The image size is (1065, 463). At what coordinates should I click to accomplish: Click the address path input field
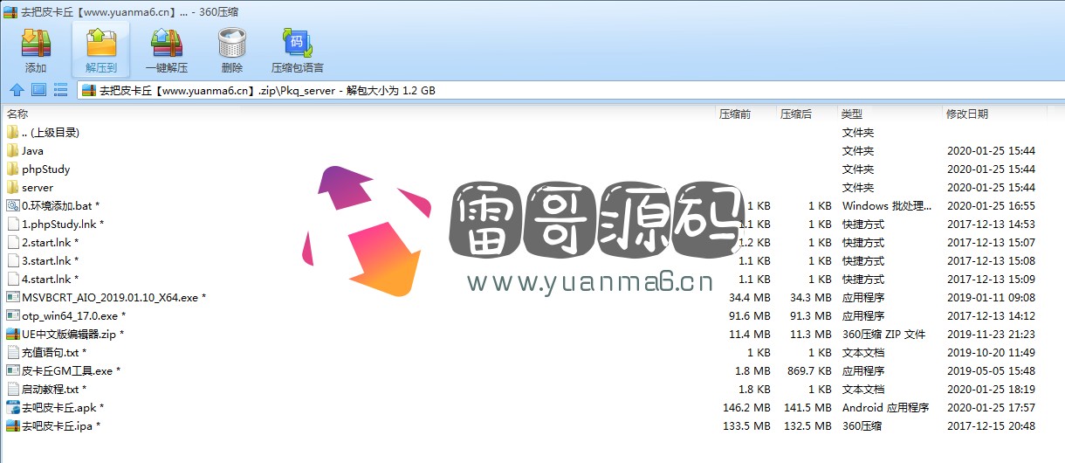coord(570,90)
